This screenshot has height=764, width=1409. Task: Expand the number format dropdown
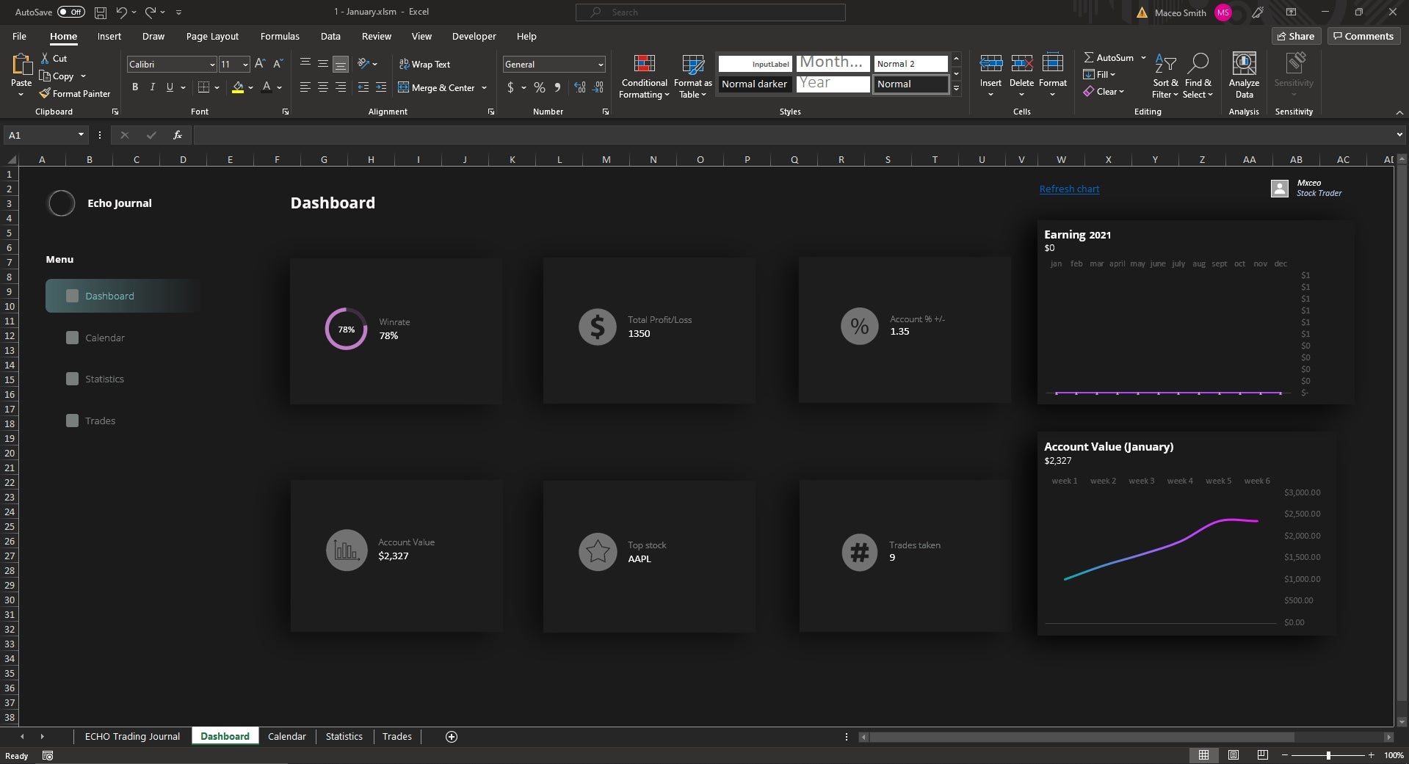point(600,65)
